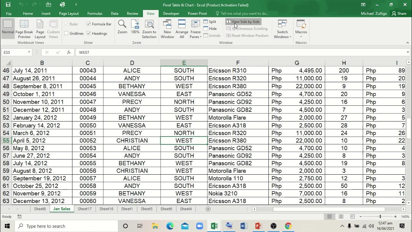Image resolution: width=412 pixels, height=232 pixels.
Task: Click cell with April 5, 2012
Action: (x=42, y=140)
